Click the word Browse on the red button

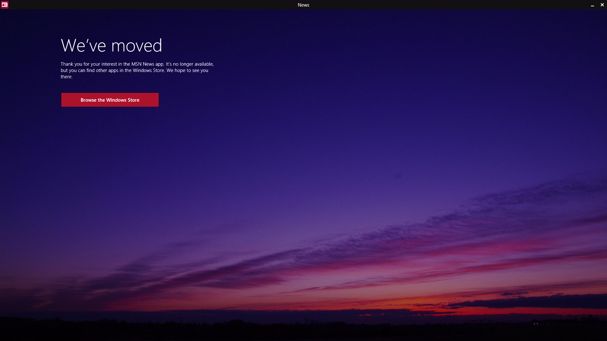tap(88, 100)
